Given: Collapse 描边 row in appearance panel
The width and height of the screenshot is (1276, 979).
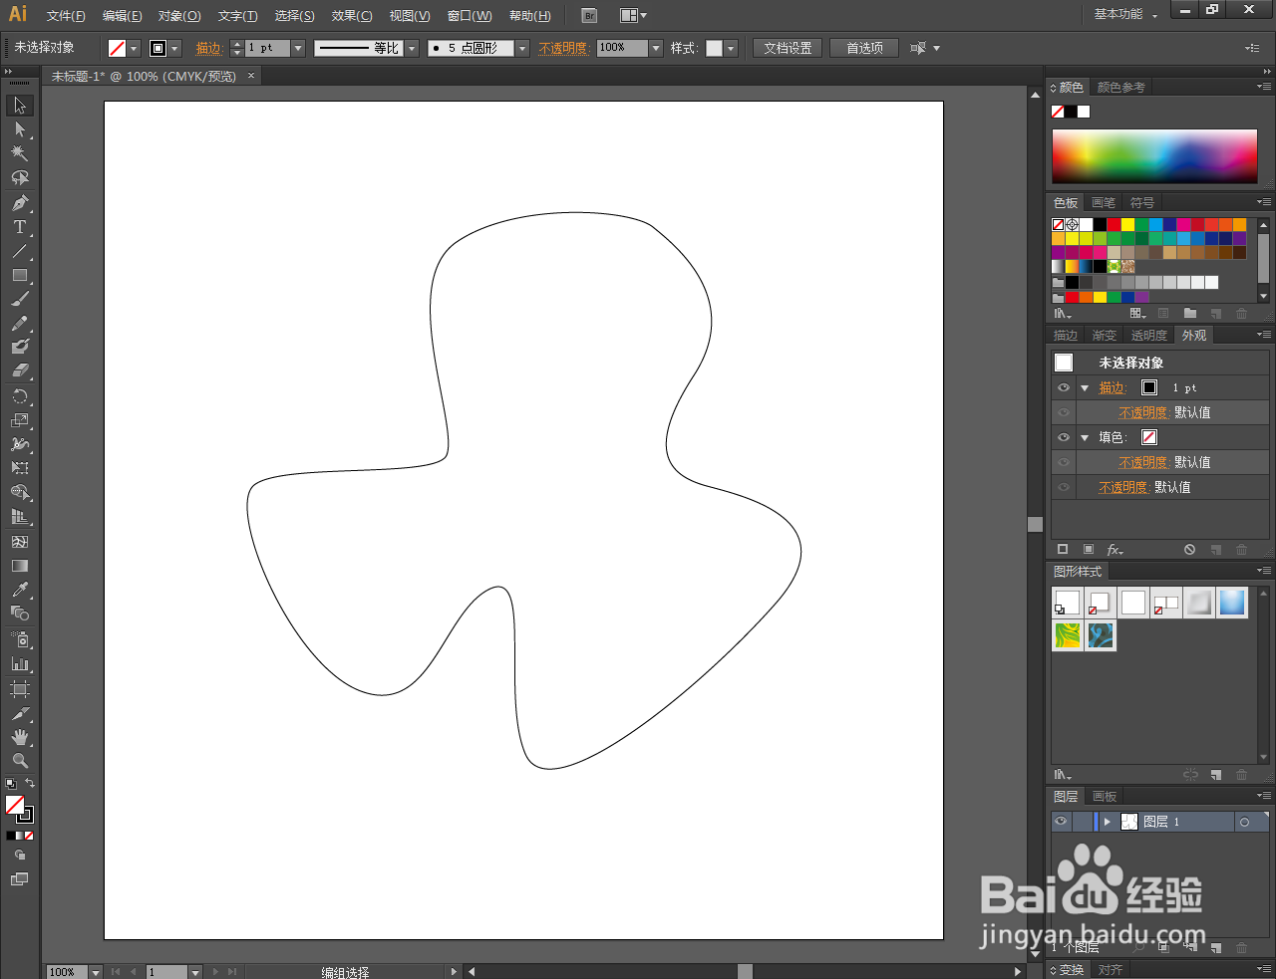Looking at the screenshot, I should [x=1085, y=387].
